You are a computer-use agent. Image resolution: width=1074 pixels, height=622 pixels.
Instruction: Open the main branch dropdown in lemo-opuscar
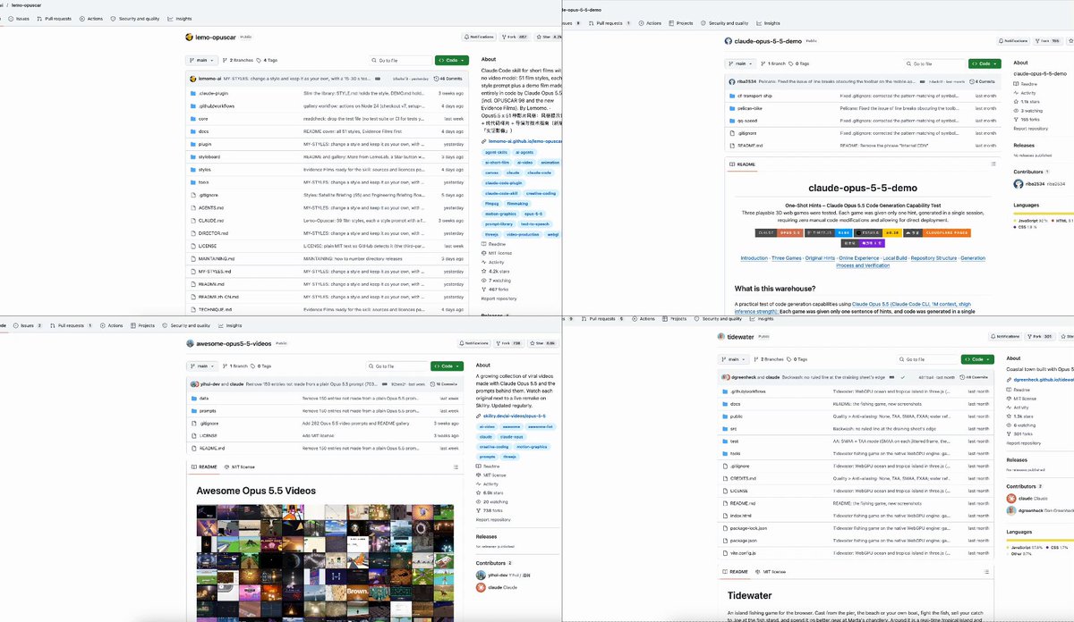[x=201, y=60]
